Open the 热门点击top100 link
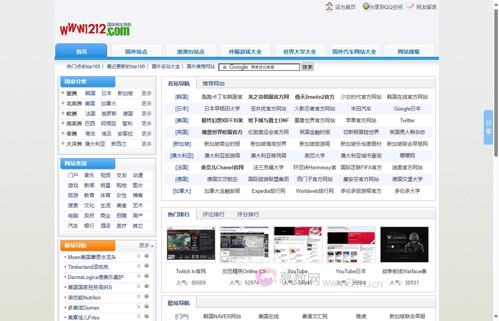The image size is (499, 321). click(x=83, y=66)
